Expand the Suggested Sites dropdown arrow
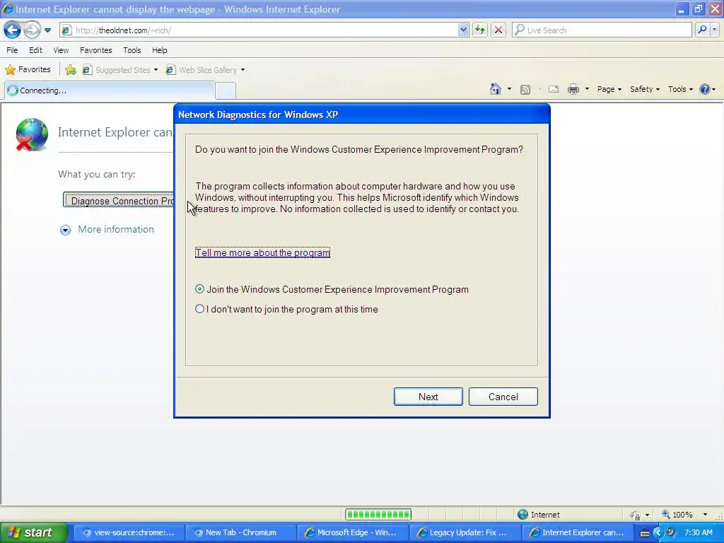 [156, 70]
